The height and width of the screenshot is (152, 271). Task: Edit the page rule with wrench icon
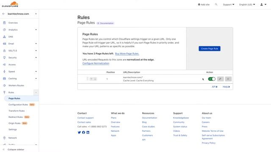220,79
